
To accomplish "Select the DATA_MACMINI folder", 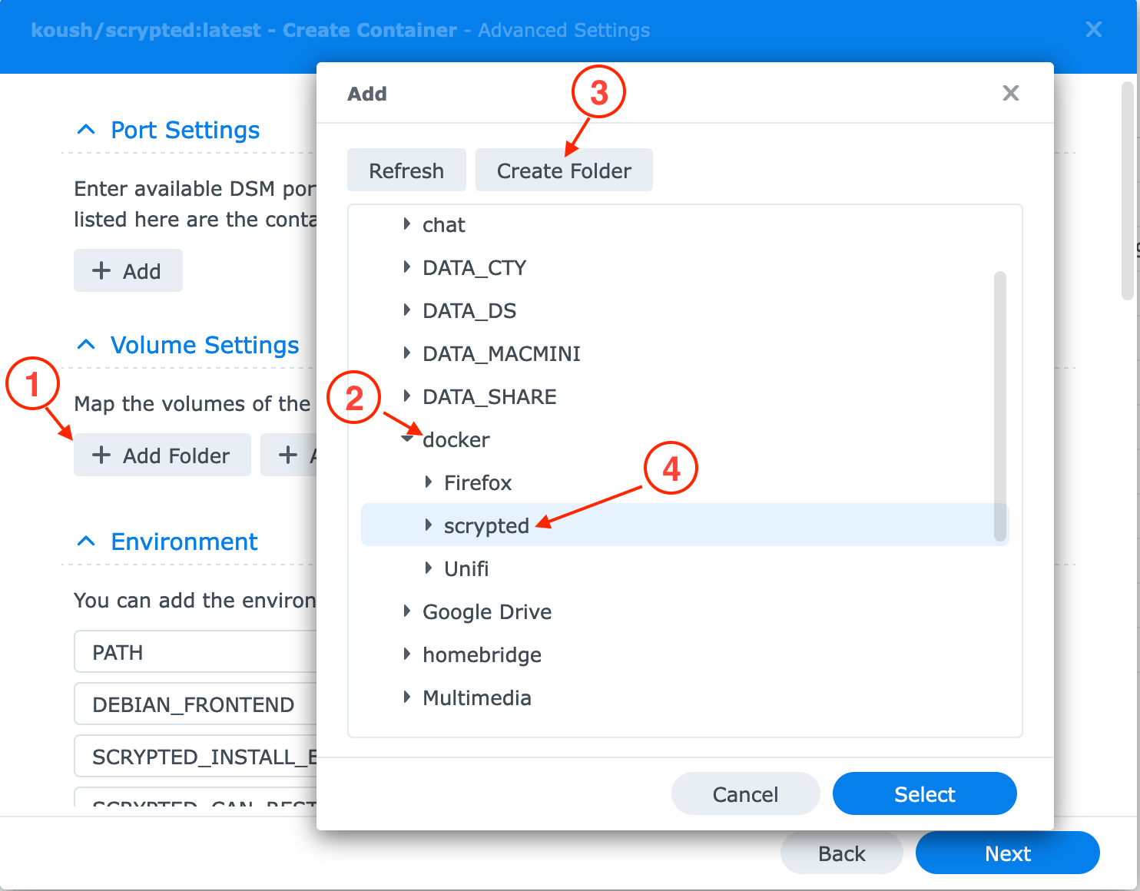I will click(x=501, y=353).
